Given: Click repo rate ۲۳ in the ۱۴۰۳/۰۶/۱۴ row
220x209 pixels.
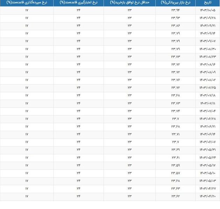Looking at the screenshot, I should [130, 134].
